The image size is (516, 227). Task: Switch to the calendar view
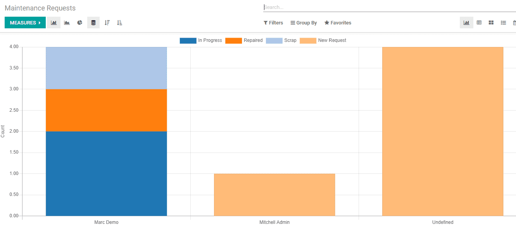pos(514,23)
